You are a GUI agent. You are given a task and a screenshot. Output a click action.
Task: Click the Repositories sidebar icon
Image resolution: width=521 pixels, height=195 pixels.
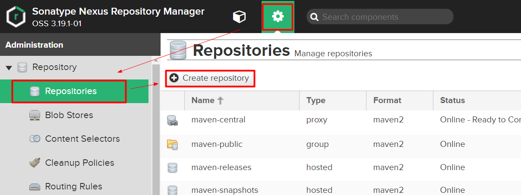(x=35, y=91)
